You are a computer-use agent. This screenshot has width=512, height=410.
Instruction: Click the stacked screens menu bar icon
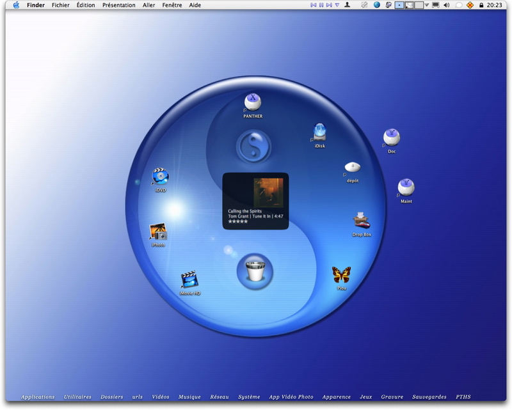click(x=388, y=5)
